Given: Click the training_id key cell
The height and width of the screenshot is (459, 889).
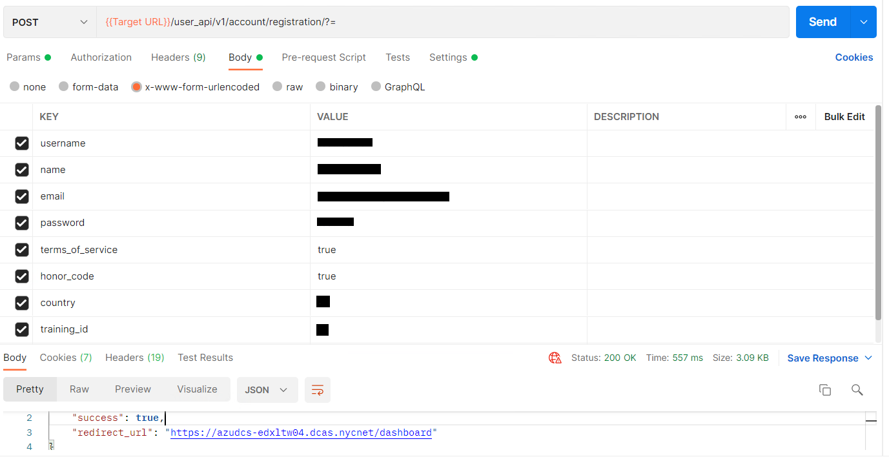Looking at the screenshot, I should (171, 329).
